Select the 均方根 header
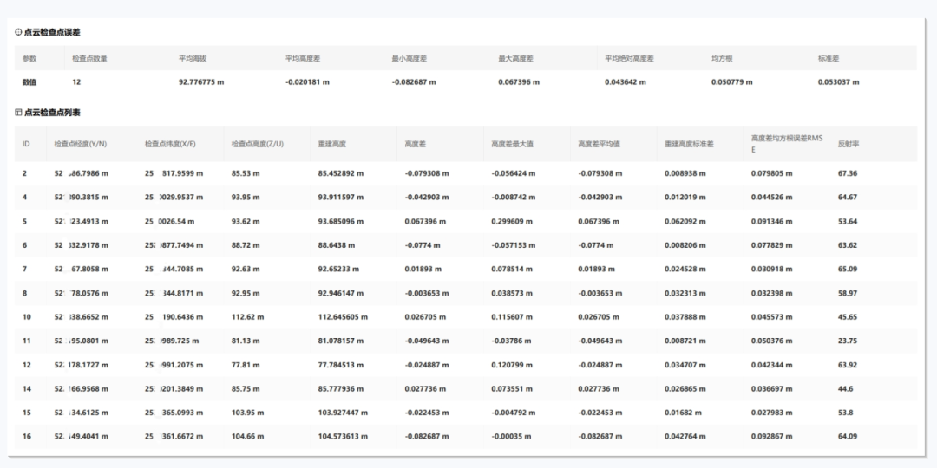The width and height of the screenshot is (937, 468). (722, 59)
